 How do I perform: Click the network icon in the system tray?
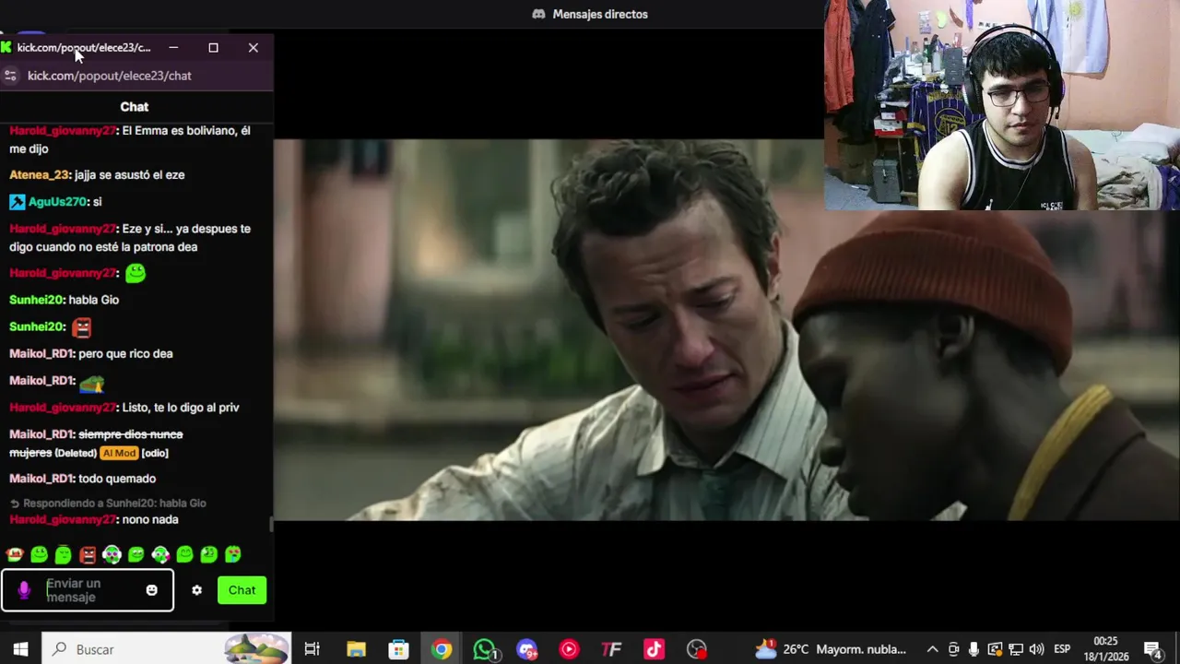point(1015,649)
